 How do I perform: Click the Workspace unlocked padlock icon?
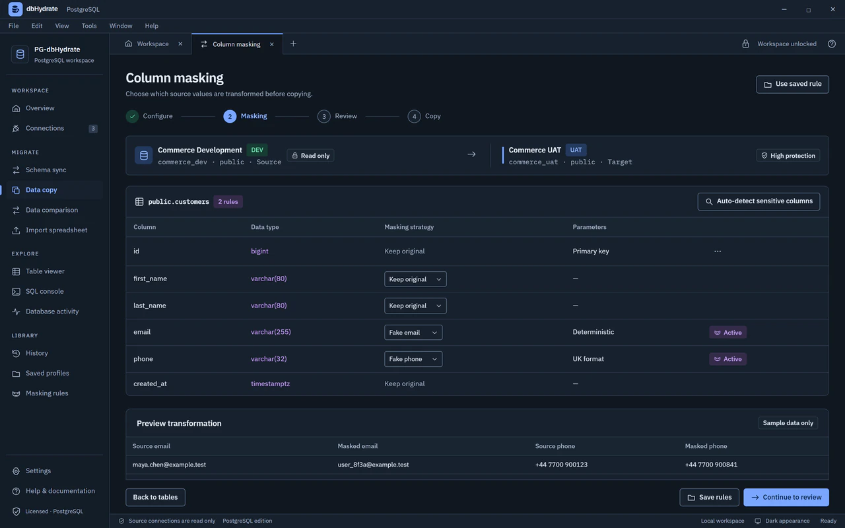[745, 44]
